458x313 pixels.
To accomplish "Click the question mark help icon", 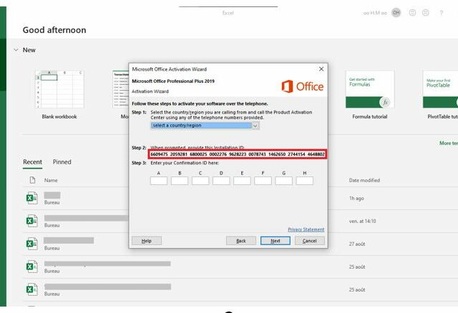I will pyautogui.click(x=442, y=13).
